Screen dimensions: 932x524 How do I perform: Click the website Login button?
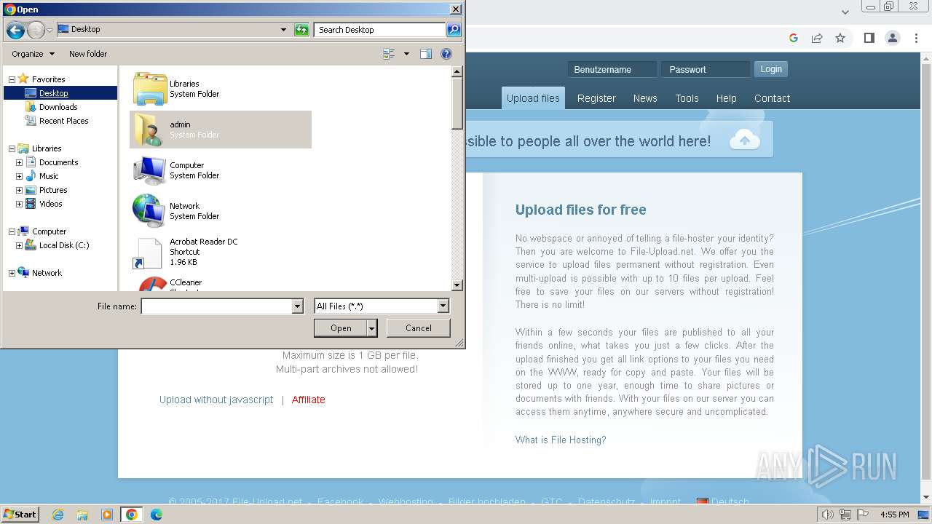[x=771, y=69]
